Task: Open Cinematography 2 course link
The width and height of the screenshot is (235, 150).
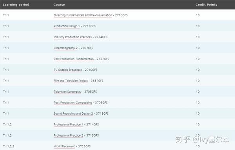Action: (65, 48)
